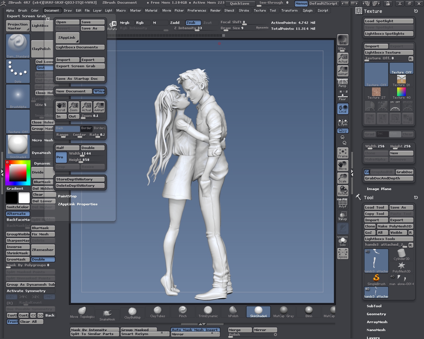Click the StoreDepthHistory button
Screen dimensions: 424x339
[x=80, y=179]
